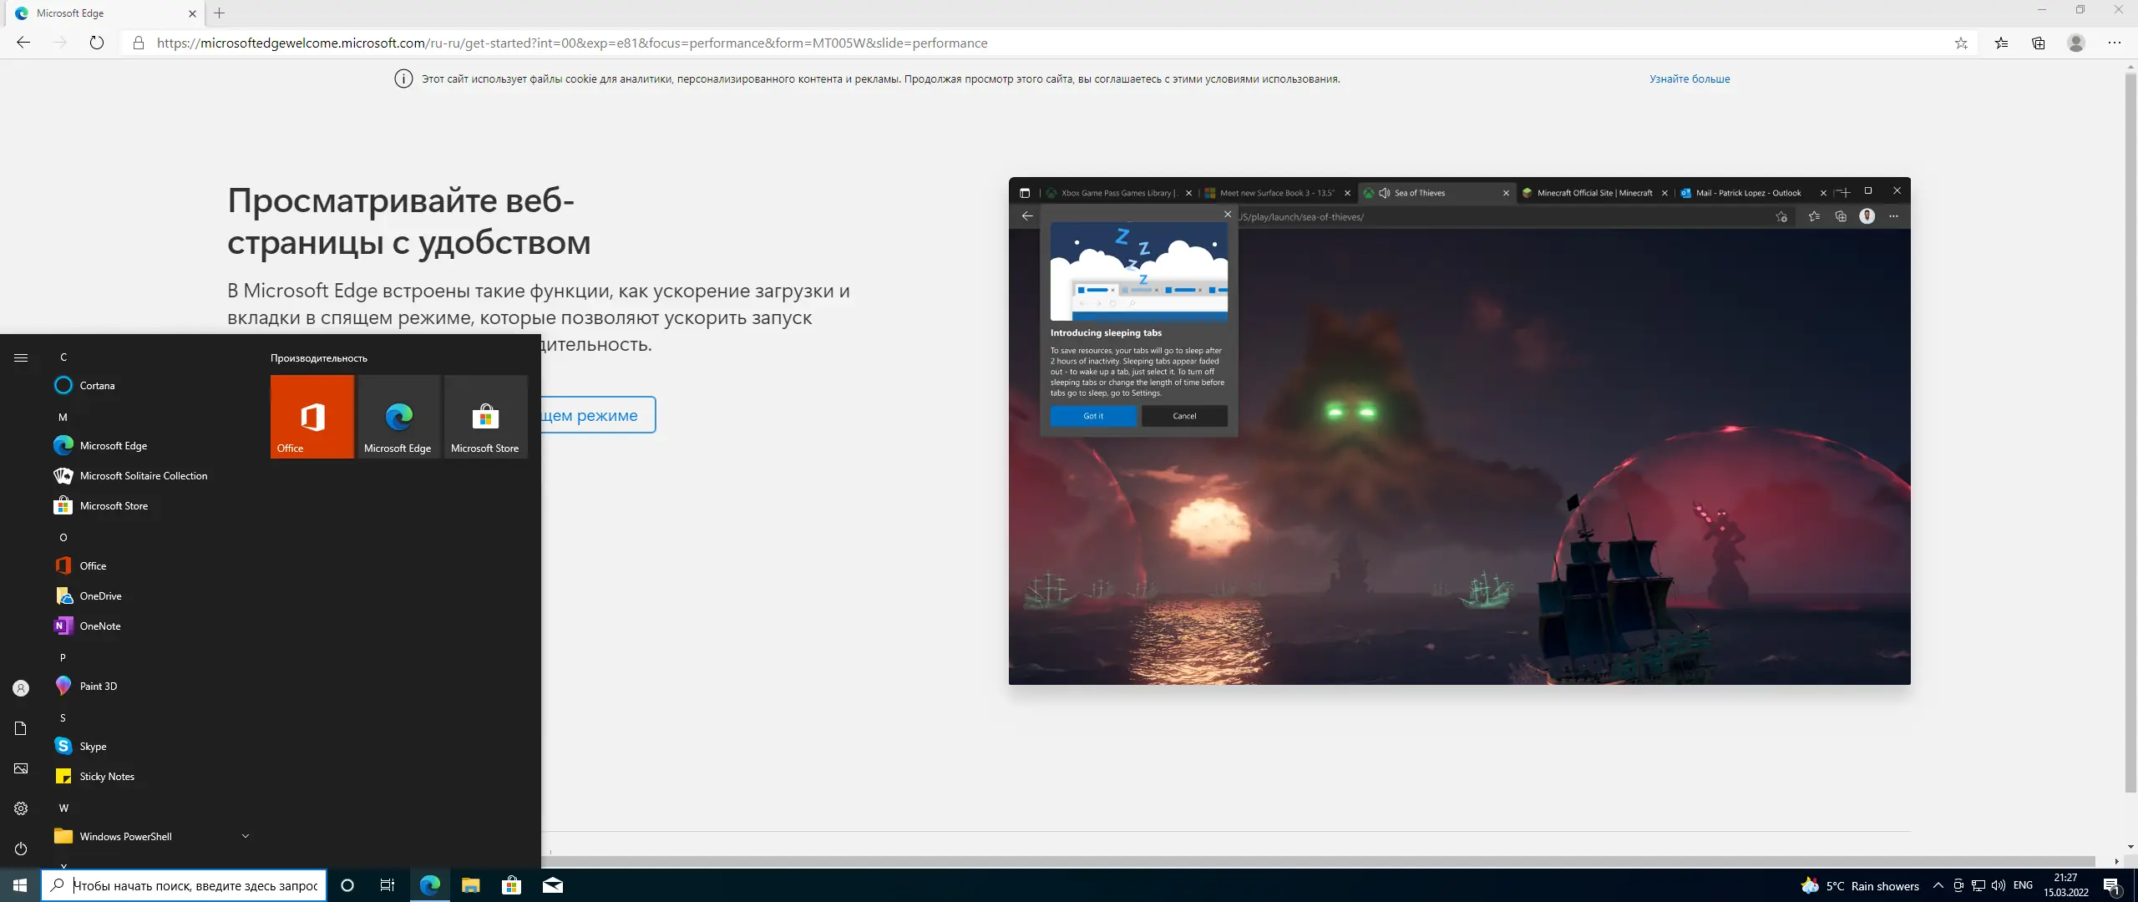Show hidden system tray icons
The height and width of the screenshot is (902, 2138).
[1938, 885]
